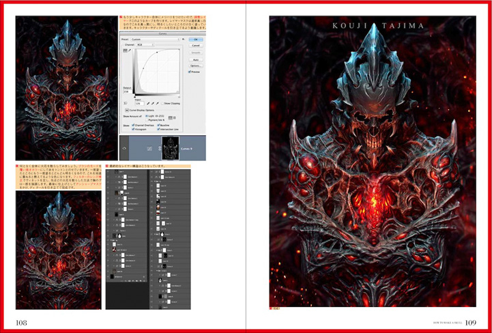Select the Curves 9 layer mask thumbnail

171,148
